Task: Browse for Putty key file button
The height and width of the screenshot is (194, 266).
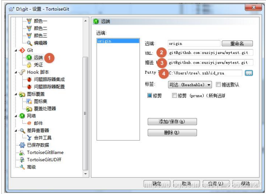Action: 249,73
